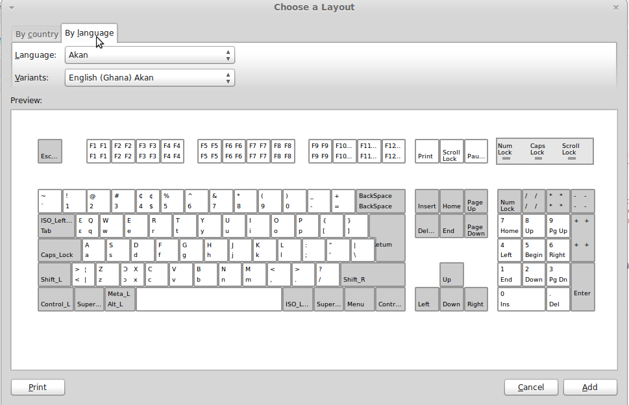The height and width of the screenshot is (405, 629).
Task: Click the space bar in the preview
Action: tap(210, 299)
